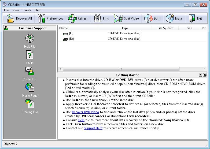Image resolution: width=210 pixels, height=149 pixels.
Task: Click the Contact us envelope icon
Action: (x=30, y=71)
